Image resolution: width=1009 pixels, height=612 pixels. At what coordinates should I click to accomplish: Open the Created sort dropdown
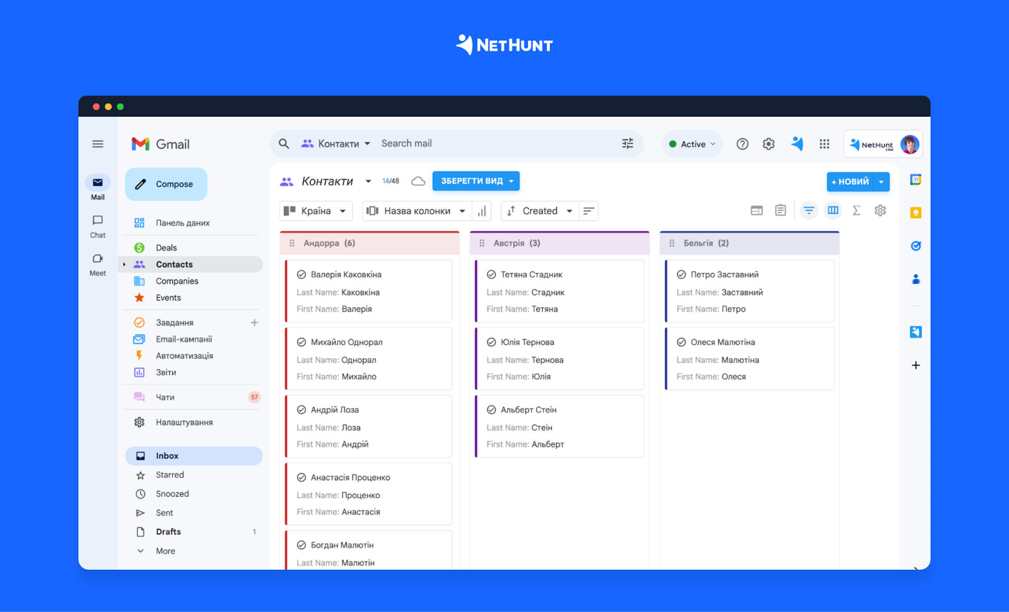[x=540, y=211]
